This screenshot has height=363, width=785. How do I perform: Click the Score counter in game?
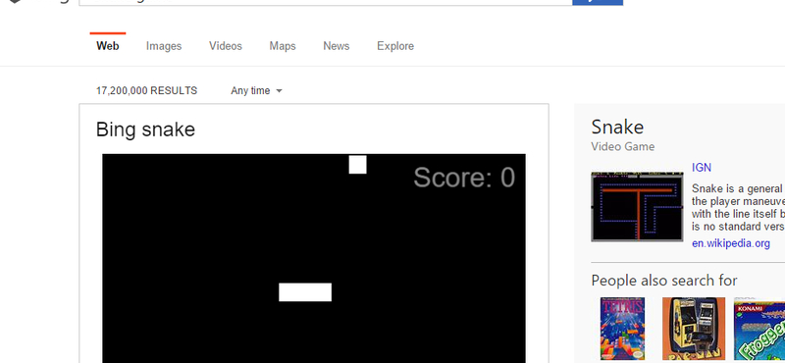(464, 178)
